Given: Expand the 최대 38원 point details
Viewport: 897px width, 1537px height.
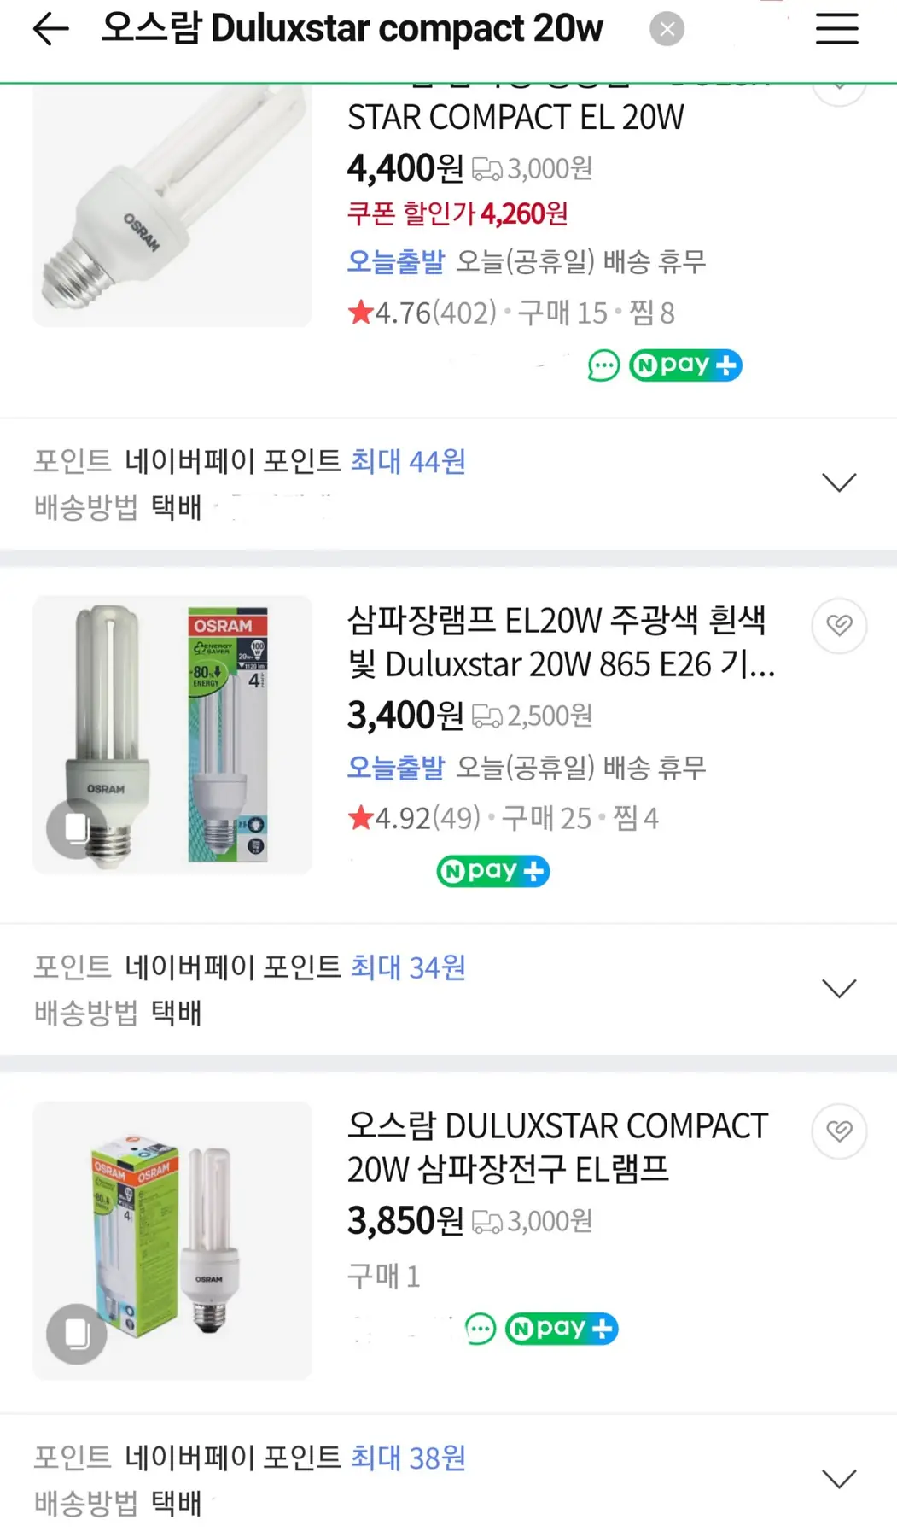Looking at the screenshot, I should 838,1479.
